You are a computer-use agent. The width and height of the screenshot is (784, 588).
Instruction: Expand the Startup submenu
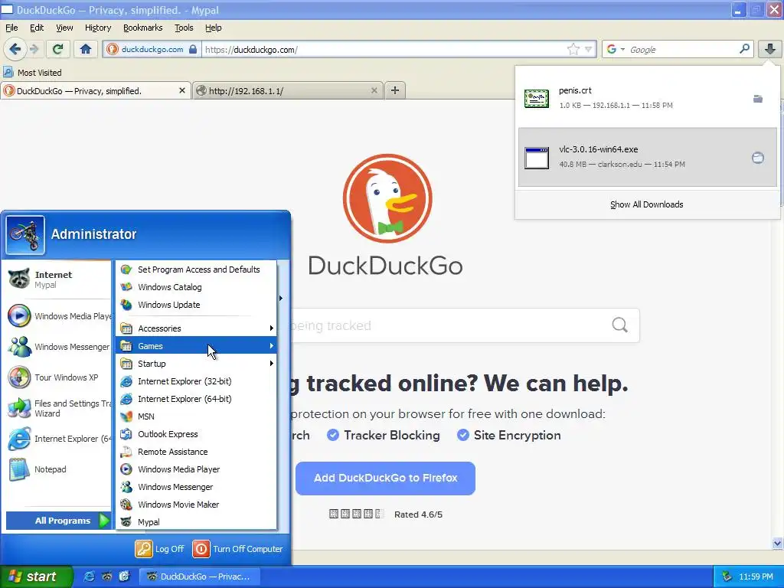pyautogui.click(x=196, y=364)
